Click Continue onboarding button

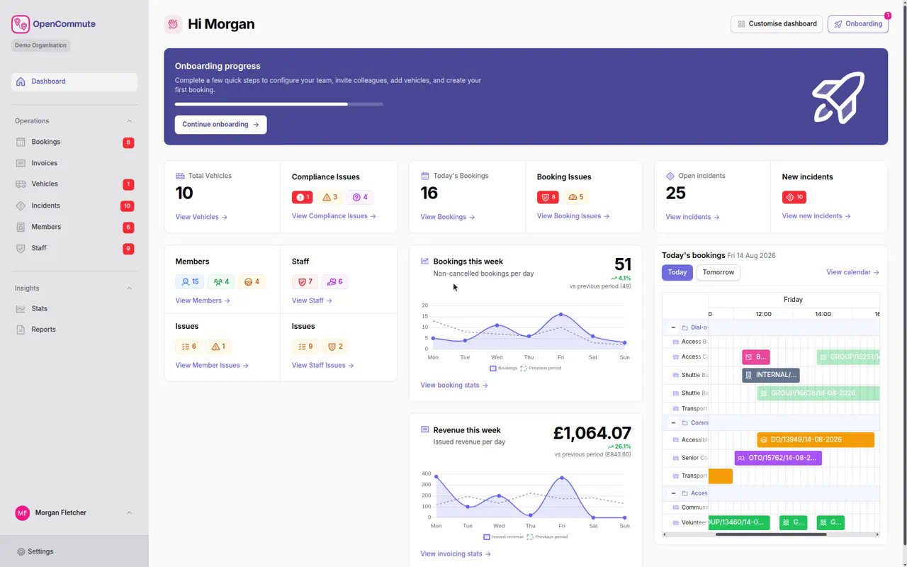coord(221,125)
